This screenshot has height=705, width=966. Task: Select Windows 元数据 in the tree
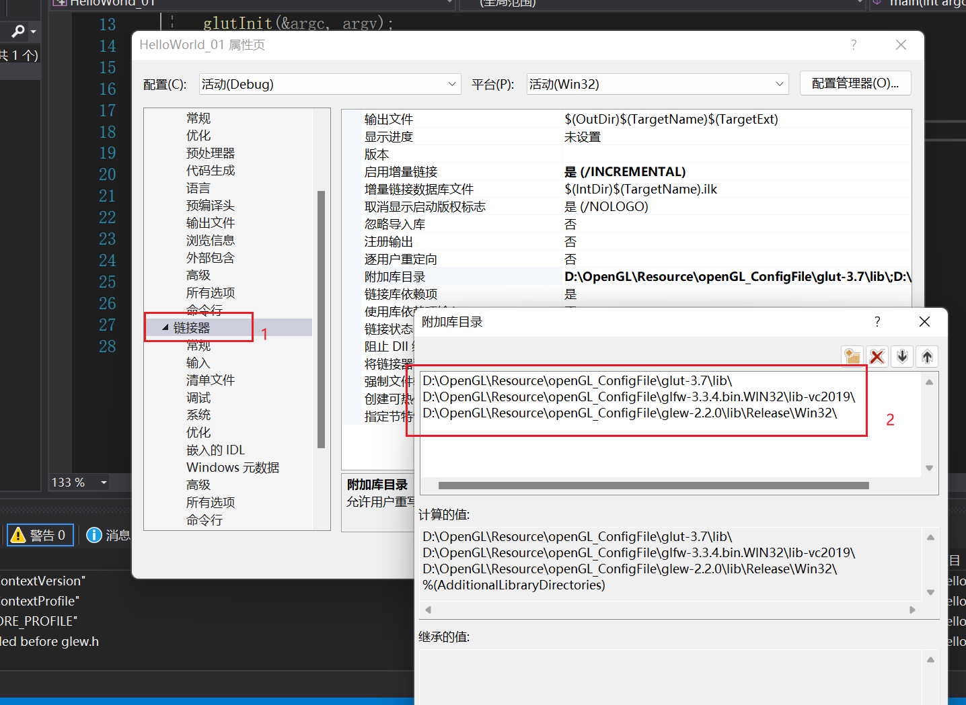point(233,468)
